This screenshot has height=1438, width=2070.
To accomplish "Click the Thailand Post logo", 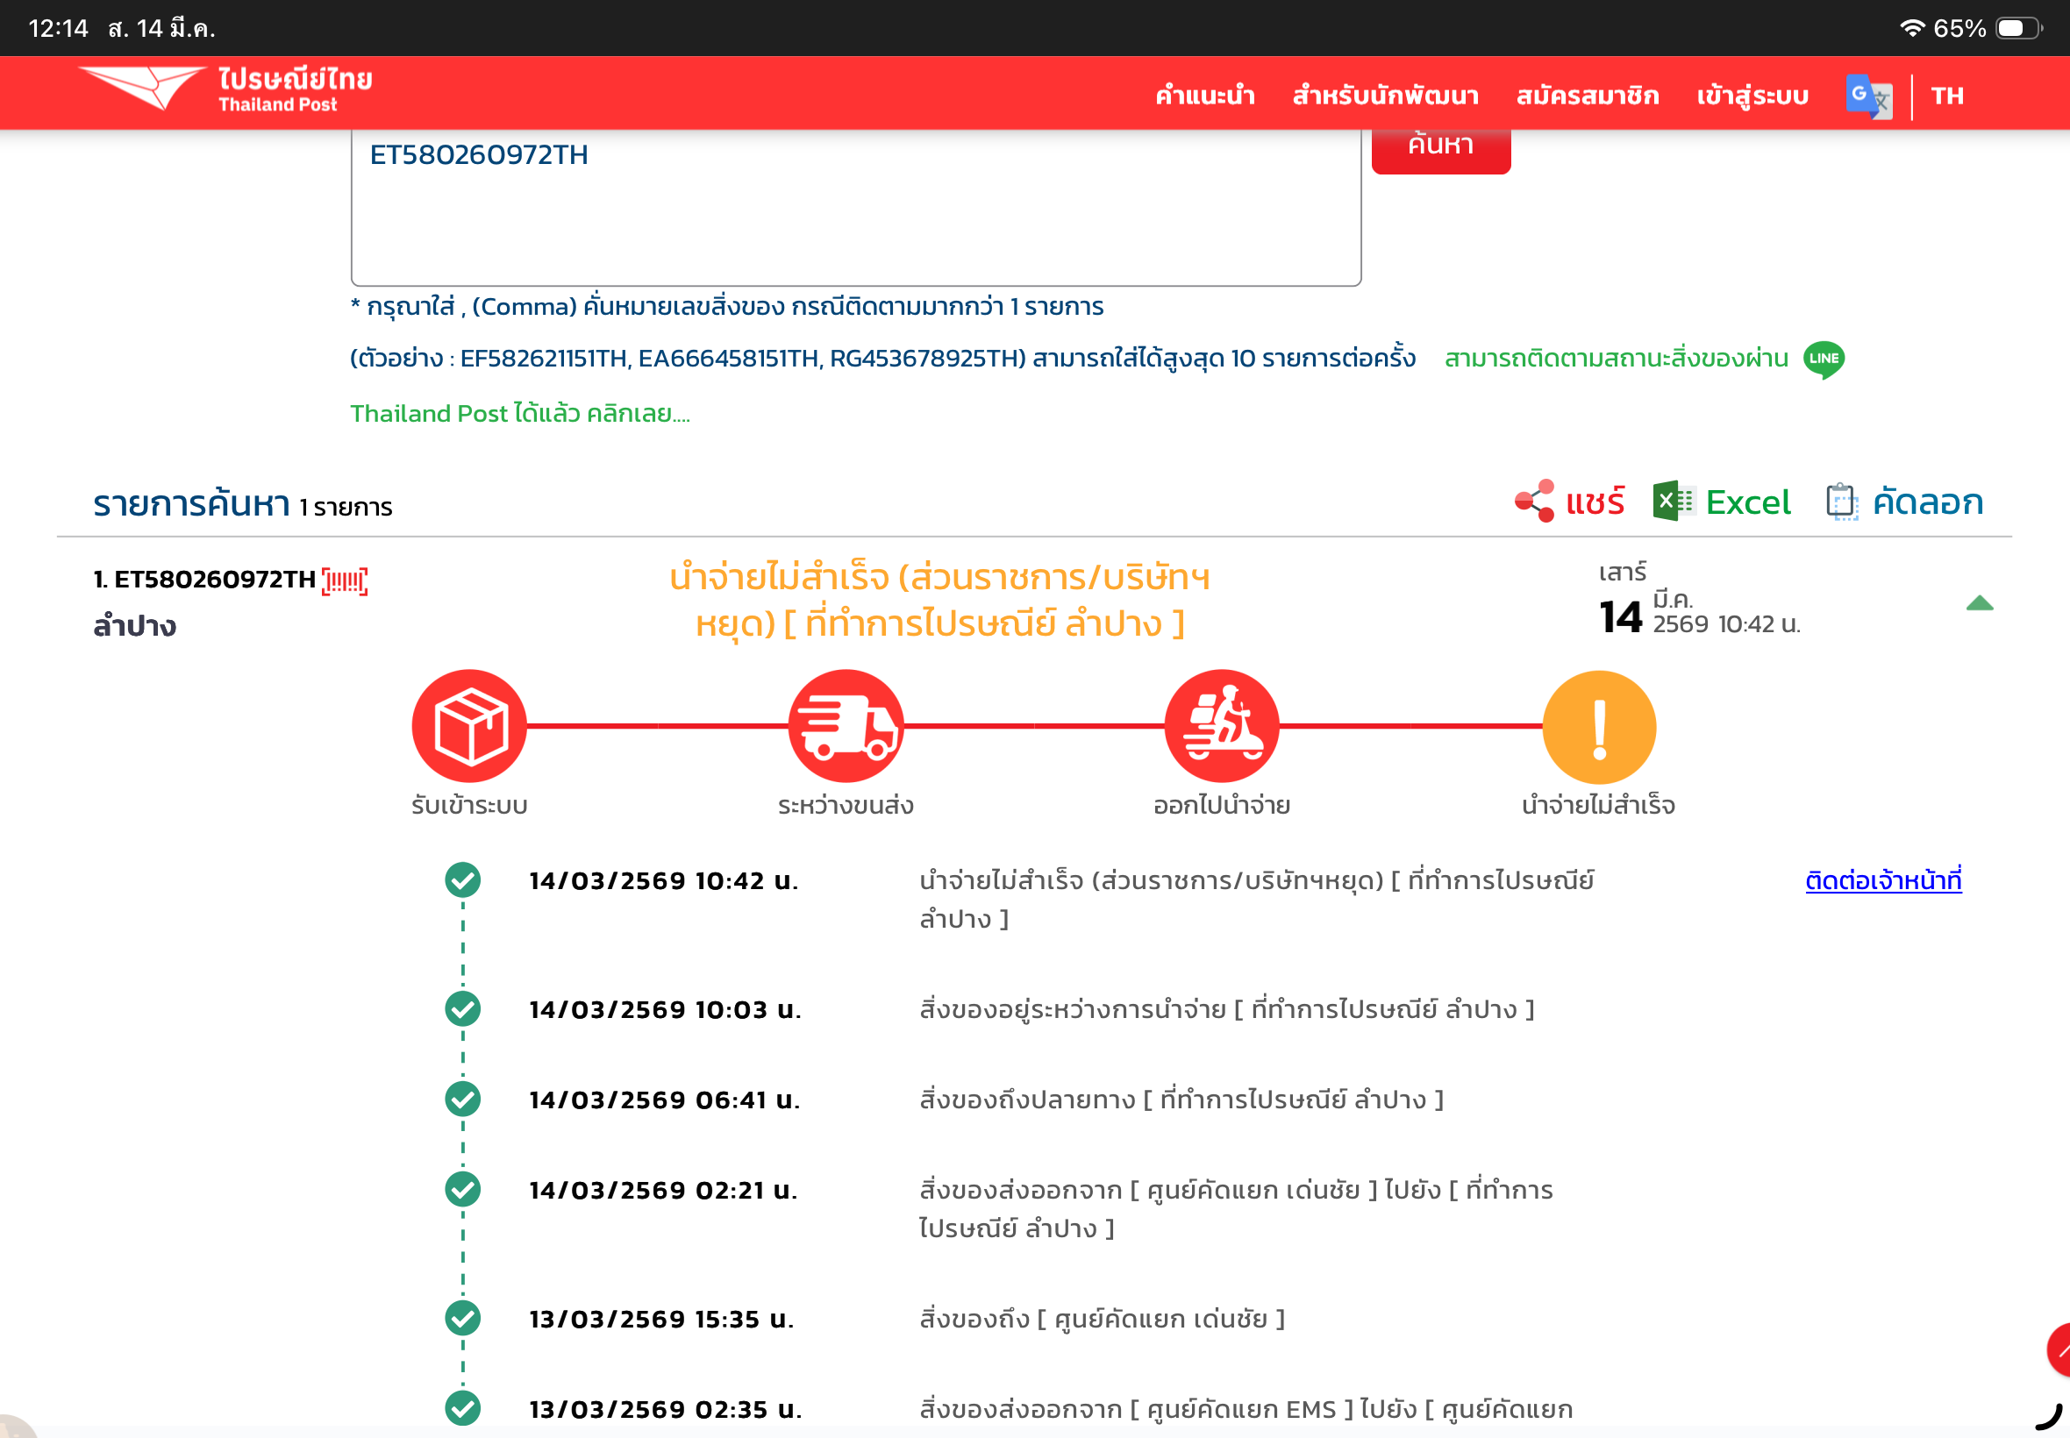I will tap(225, 90).
